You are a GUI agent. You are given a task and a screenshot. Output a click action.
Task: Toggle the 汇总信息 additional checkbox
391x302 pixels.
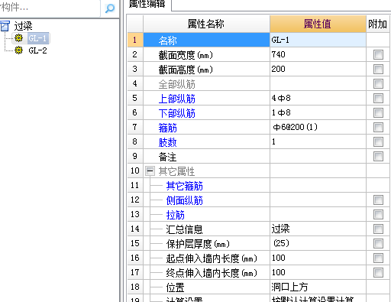pyautogui.click(x=378, y=229)
